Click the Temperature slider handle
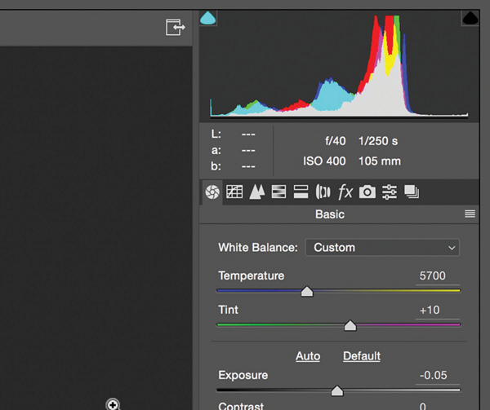490x410 pixels. point(307,291)
